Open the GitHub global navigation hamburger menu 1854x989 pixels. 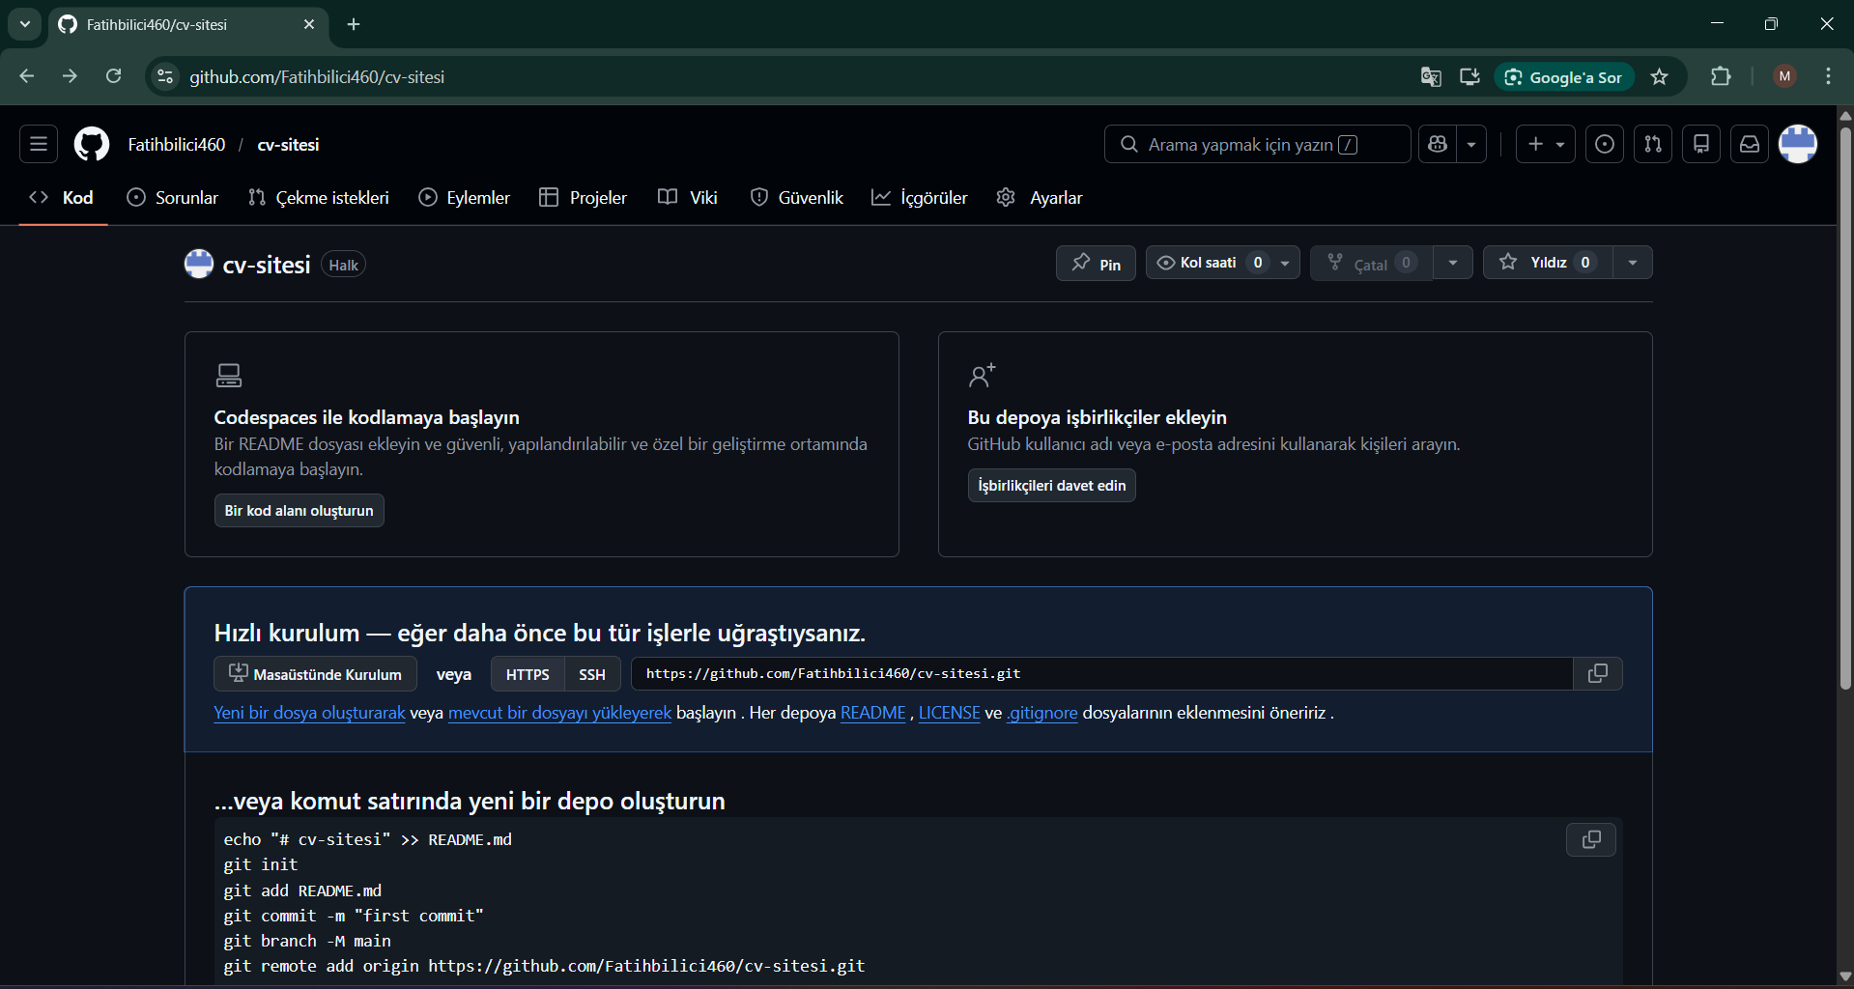coord(39,144)
